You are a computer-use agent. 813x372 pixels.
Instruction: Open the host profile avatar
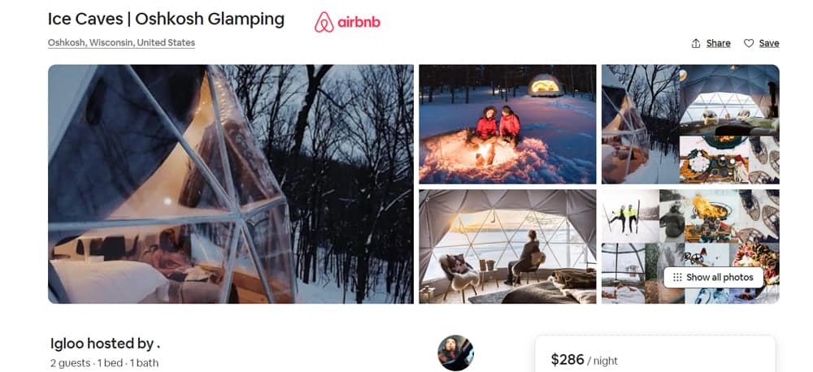pos(455,353)
